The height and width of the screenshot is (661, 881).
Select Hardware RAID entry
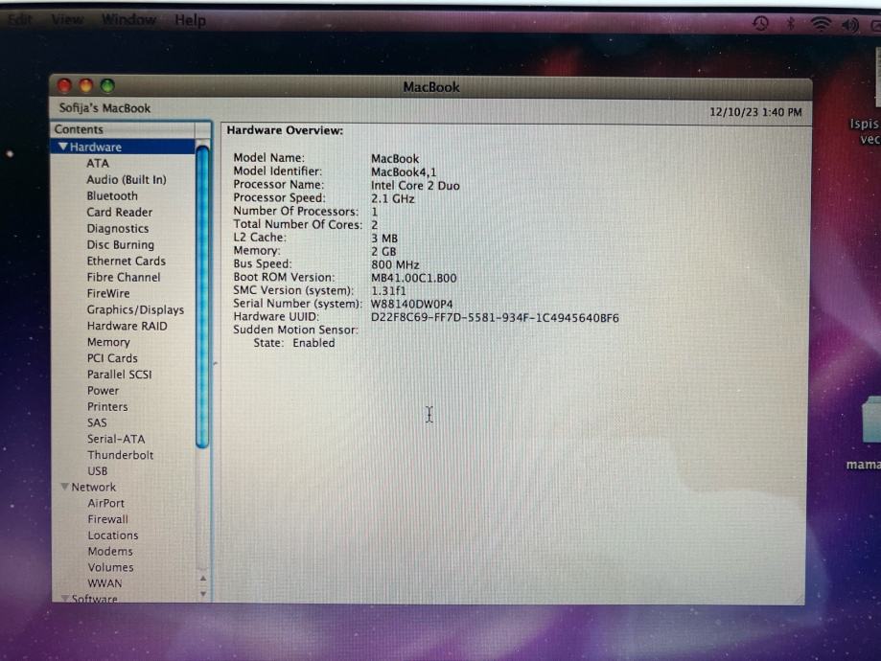(x=127, y=327)
